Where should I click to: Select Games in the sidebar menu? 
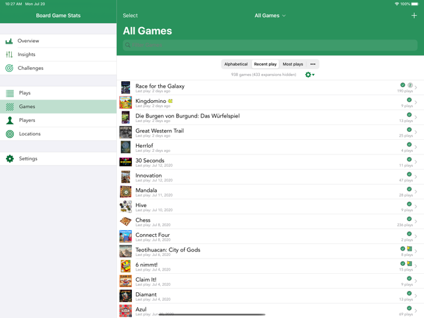27,106
